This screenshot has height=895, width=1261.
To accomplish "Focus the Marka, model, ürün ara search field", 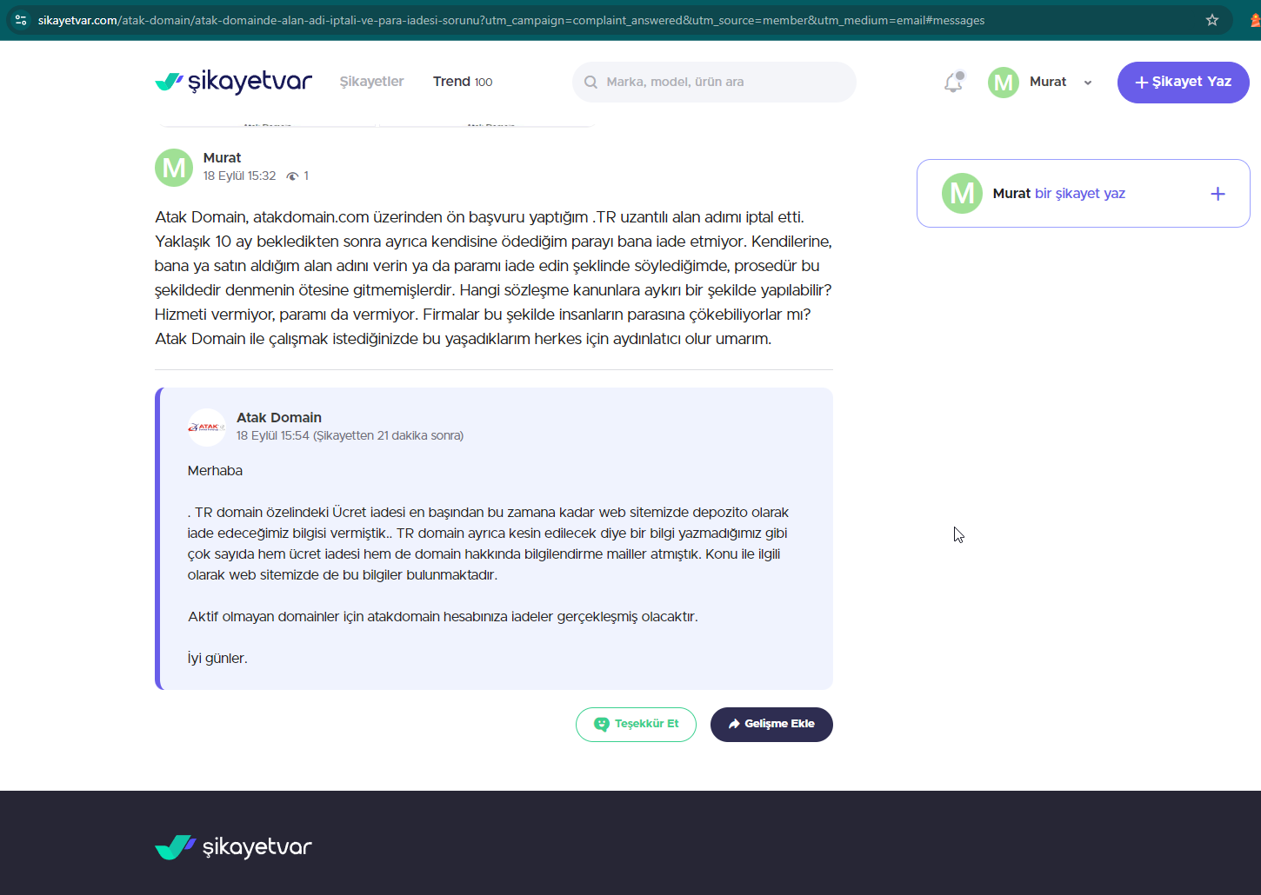I will tap(714, 82).
